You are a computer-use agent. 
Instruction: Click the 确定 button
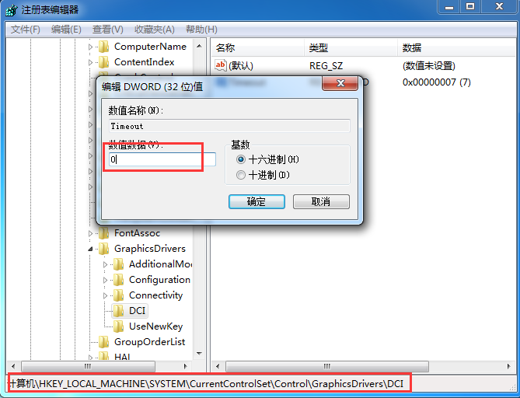point(257,201)
